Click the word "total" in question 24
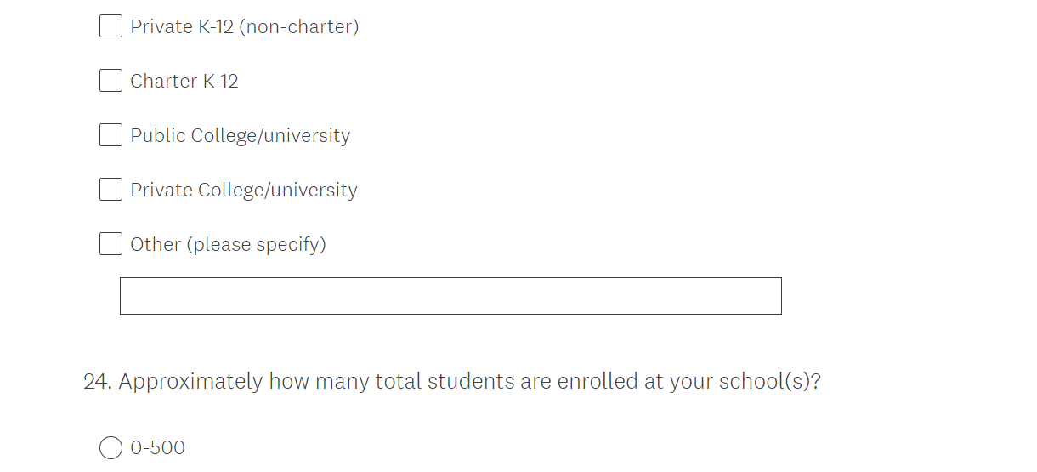This screenshot has width=1037, height=472. 398,382
